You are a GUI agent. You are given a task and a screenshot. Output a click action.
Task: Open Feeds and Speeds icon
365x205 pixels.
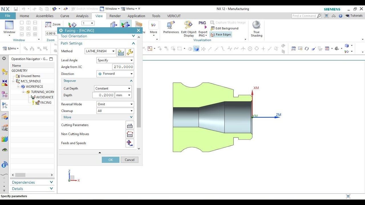[130, 143]
